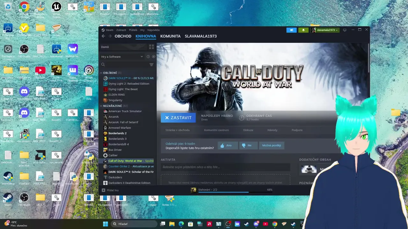The width and height of the screenshot is (408, 229).
Task: Open advanced filter options icon in library search
Action: click(151, 65)
